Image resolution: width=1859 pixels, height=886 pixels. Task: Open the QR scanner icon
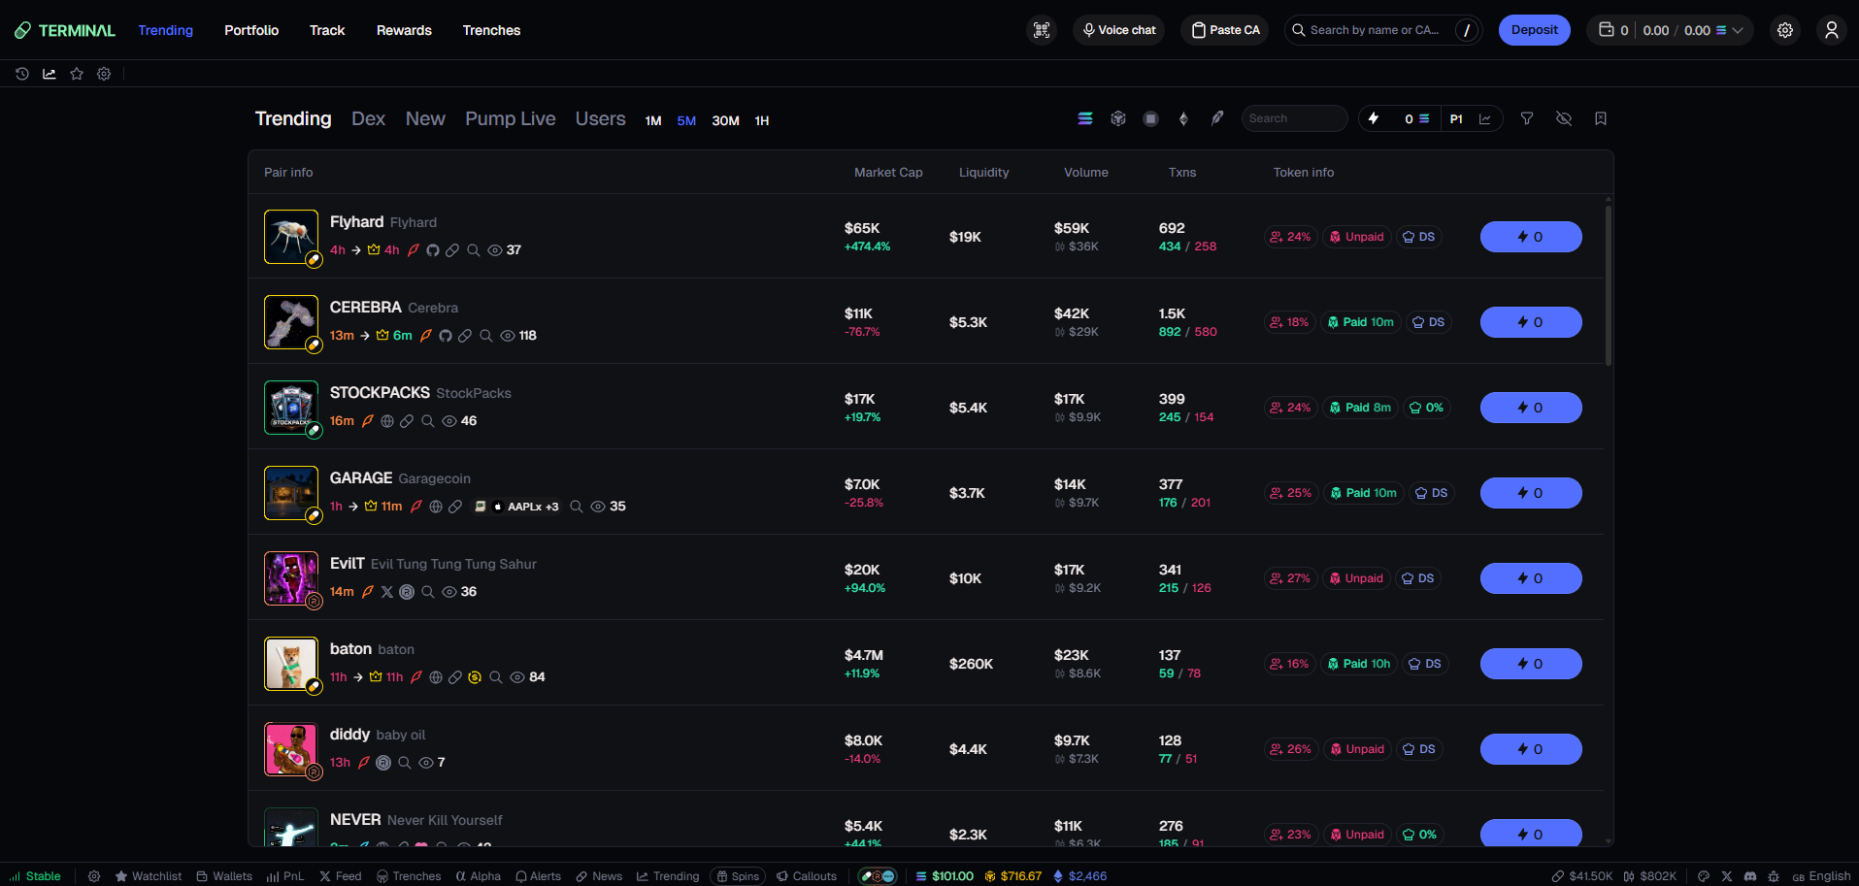(x=1042, y=30)
